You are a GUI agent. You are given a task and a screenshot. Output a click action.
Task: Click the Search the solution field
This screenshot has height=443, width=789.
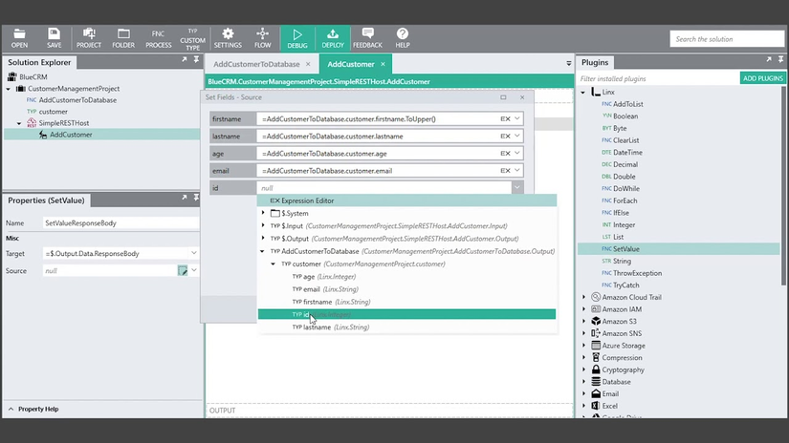[x=727, y=39]
